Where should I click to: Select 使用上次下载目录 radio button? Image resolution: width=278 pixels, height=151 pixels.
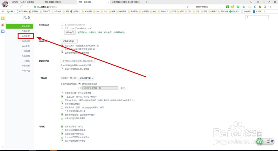pyautogui.click(x=80, y=84)
